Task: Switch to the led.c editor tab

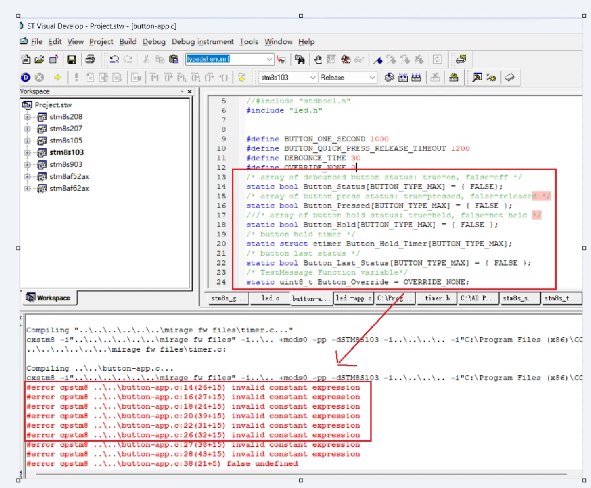Action: 270,298
